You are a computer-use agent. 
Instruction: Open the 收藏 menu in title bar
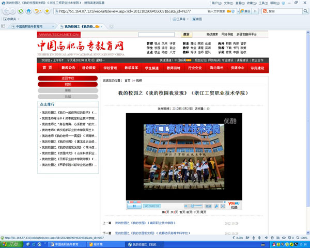click(252, 3)
